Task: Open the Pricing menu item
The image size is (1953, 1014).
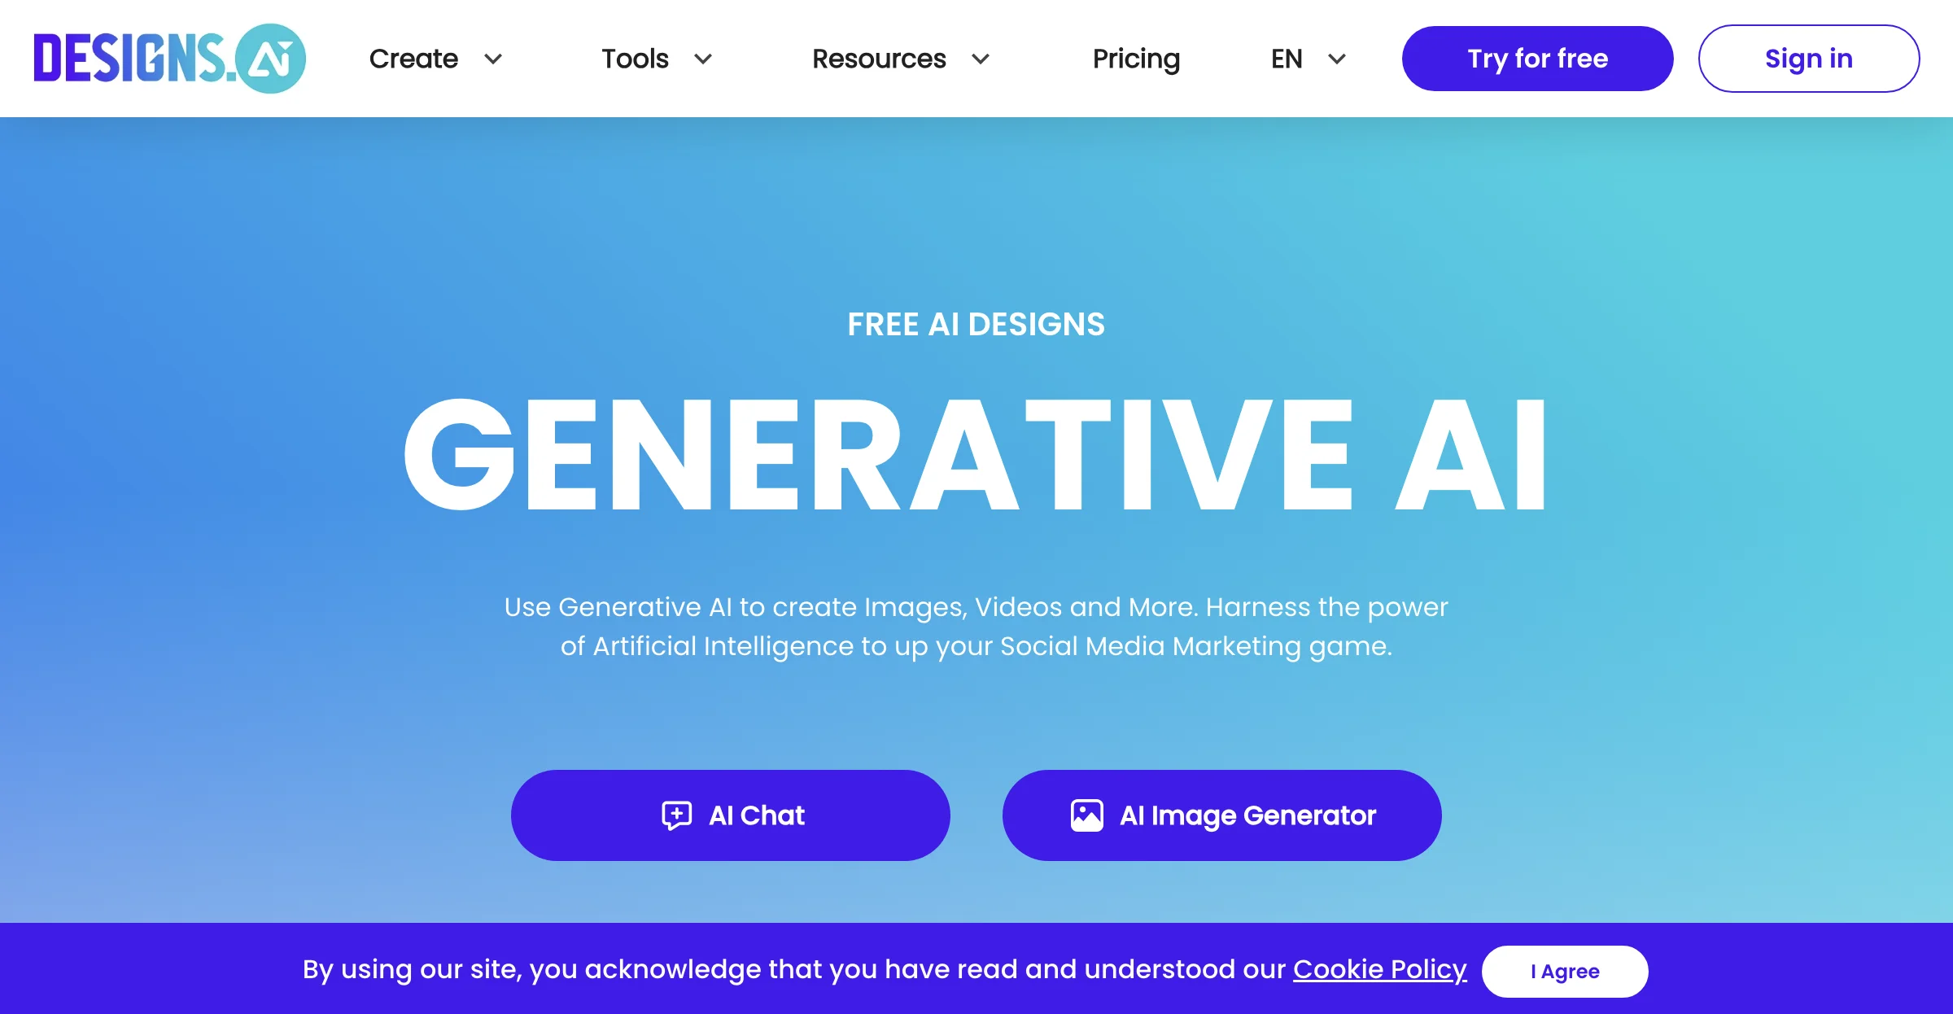Action: (x=1134, y=58)
